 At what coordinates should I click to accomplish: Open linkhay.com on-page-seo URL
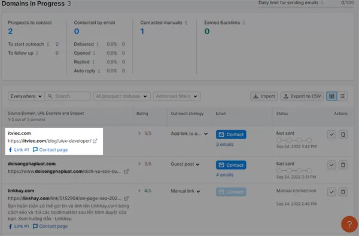click(65, 198)
